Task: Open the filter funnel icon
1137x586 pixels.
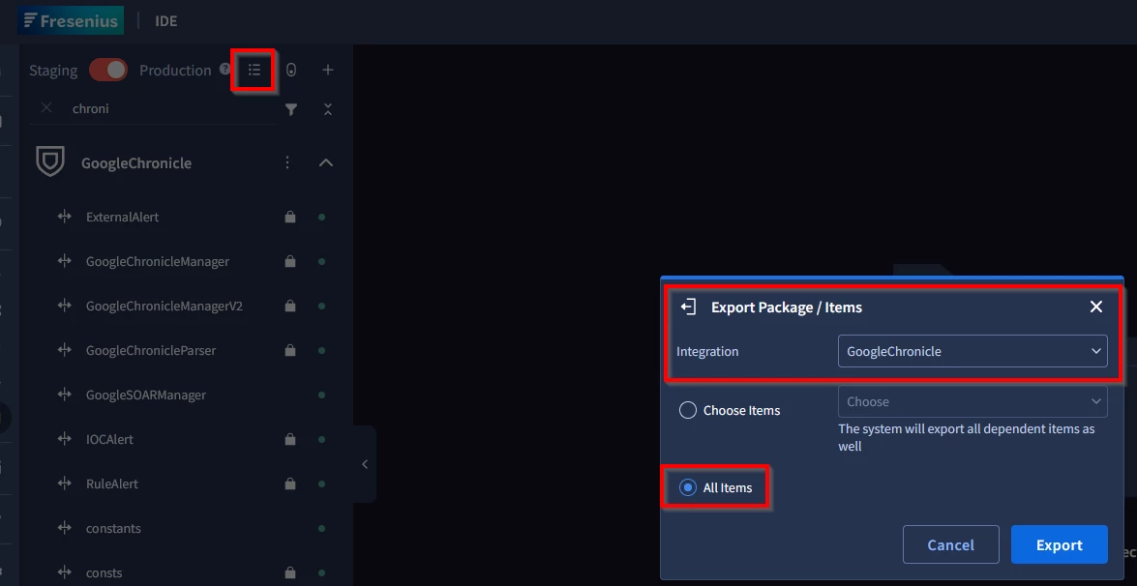Action: click(x=290, y=109)
